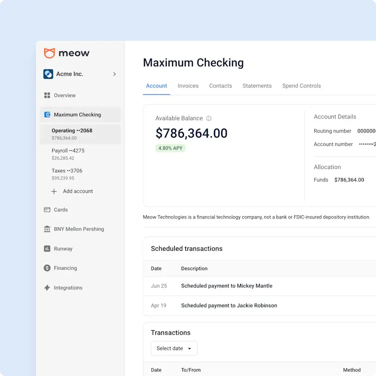Click the Runway chart icon
Screen dimensions: 376x376
click(x=47, y=249)
